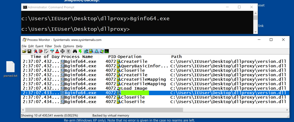Click Command Prompt scrollbar up arrow
Image resolution: width=294 pixels, height=122 pixels.
click(x=255, y=13)
